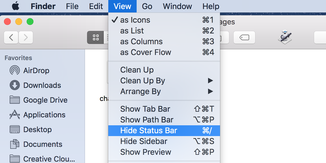This screenshot has width=326, height=163.
Task: Select the checked "as Icons" view option
Action: 135,20
